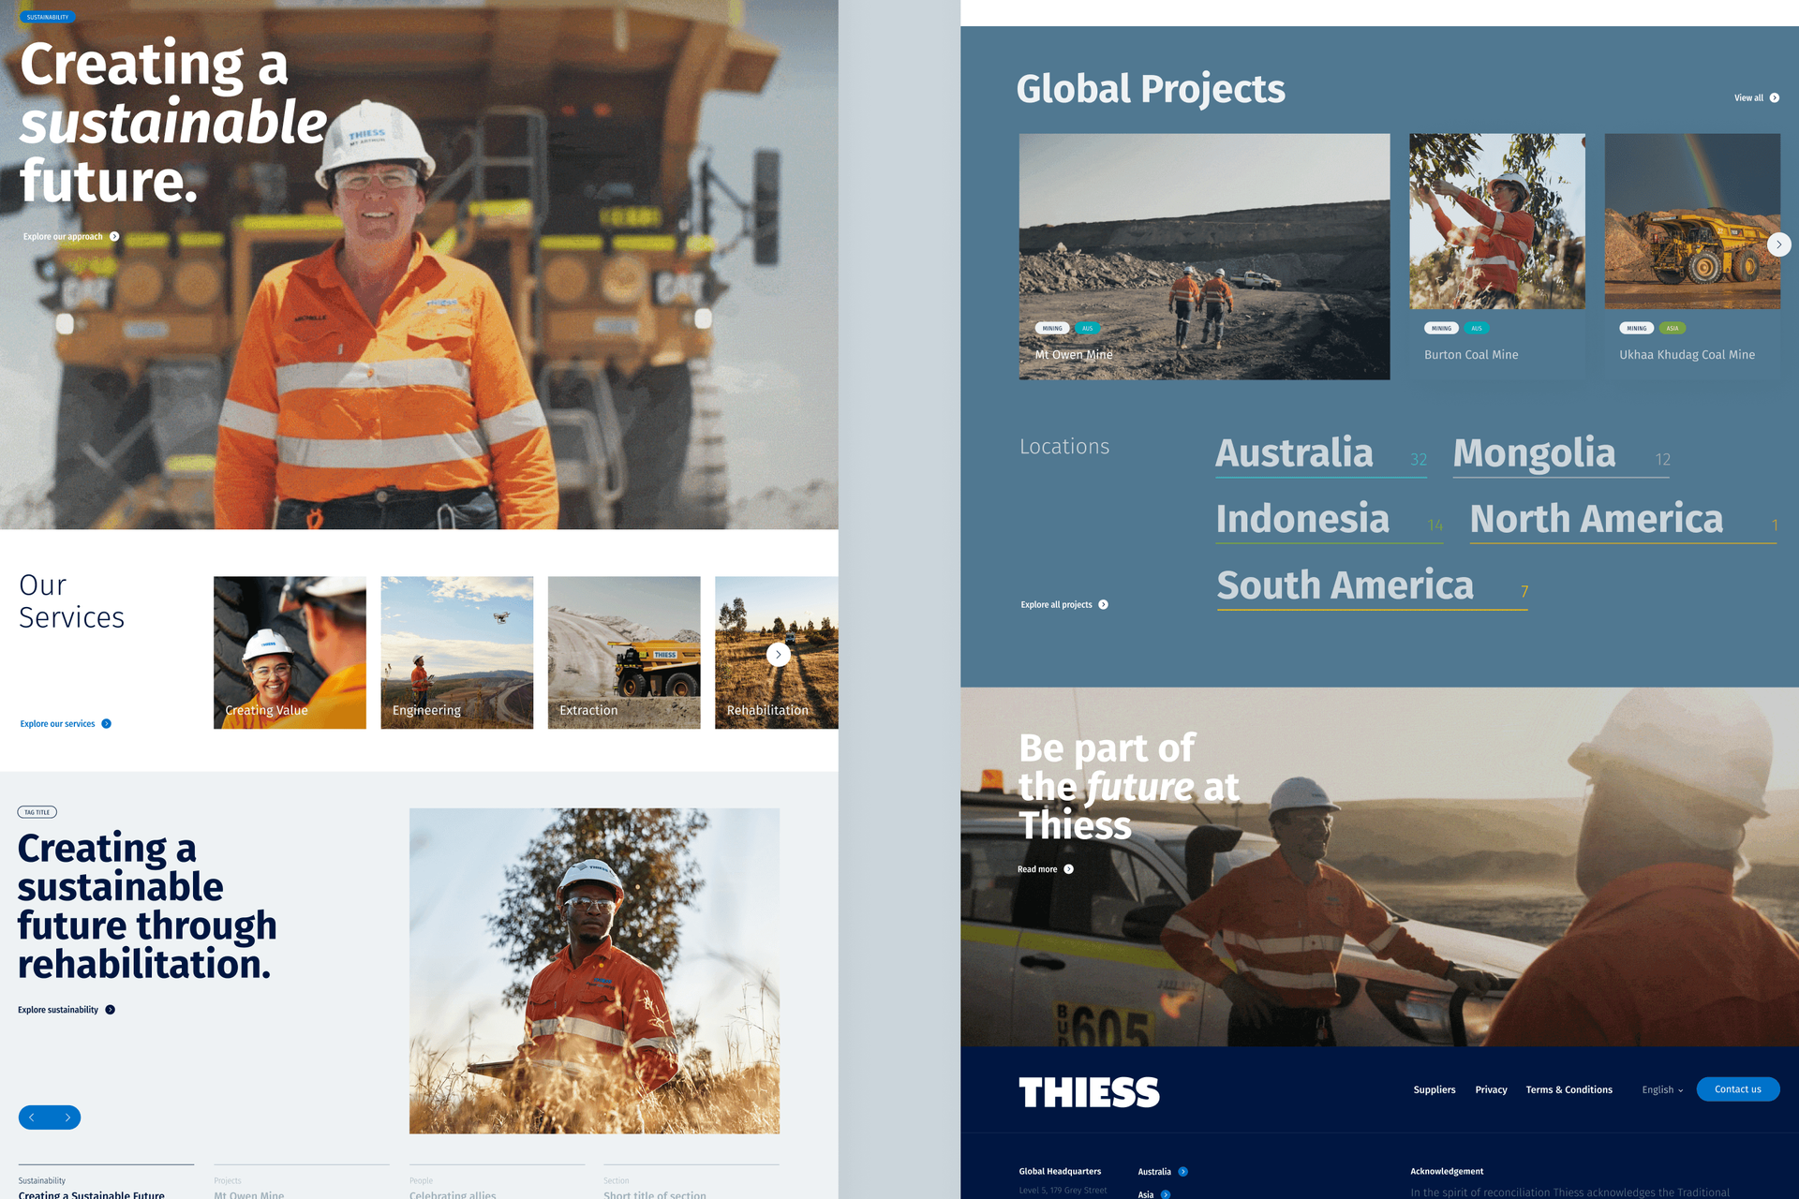This screenshot has height=1199, width=1799.
Task: Open the Mt Owen Mine project card
Action: 1204,257
